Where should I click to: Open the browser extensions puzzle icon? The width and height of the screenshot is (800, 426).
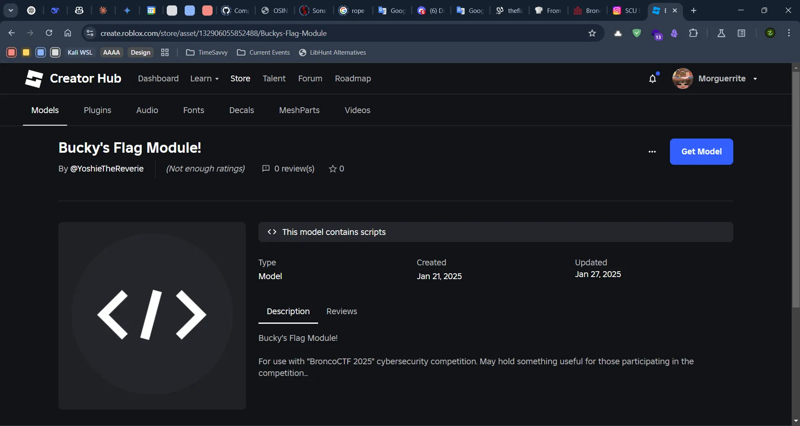click(x=693, y=33)
